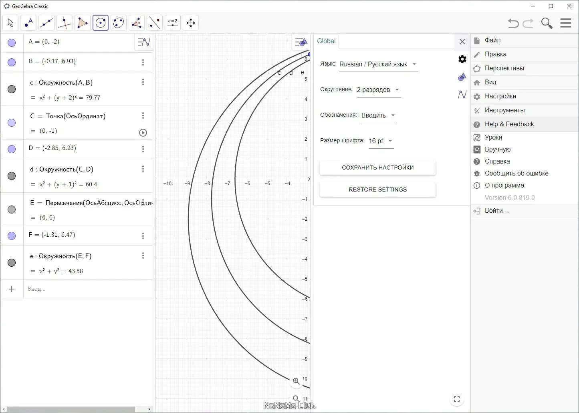Screen dimensions: 579x413
Task: Enter fullscreen mode
Action: 457,399
